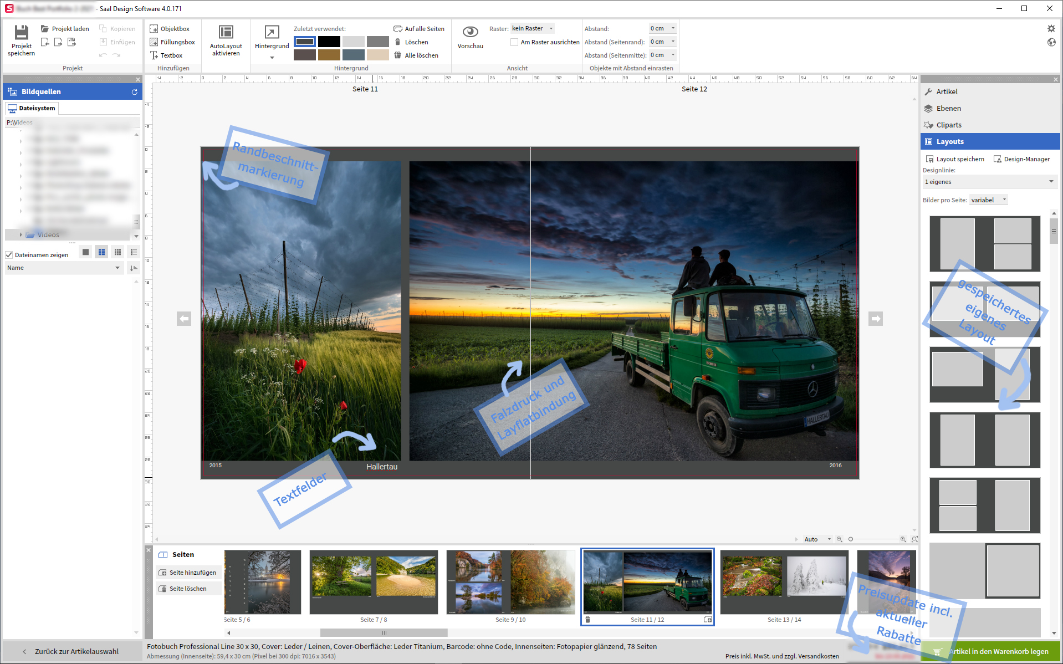Enable Am Raster ausrichten checkbox
Image resolution: width=1063 pixels, height=664 pixels.
tap(514, 42)
